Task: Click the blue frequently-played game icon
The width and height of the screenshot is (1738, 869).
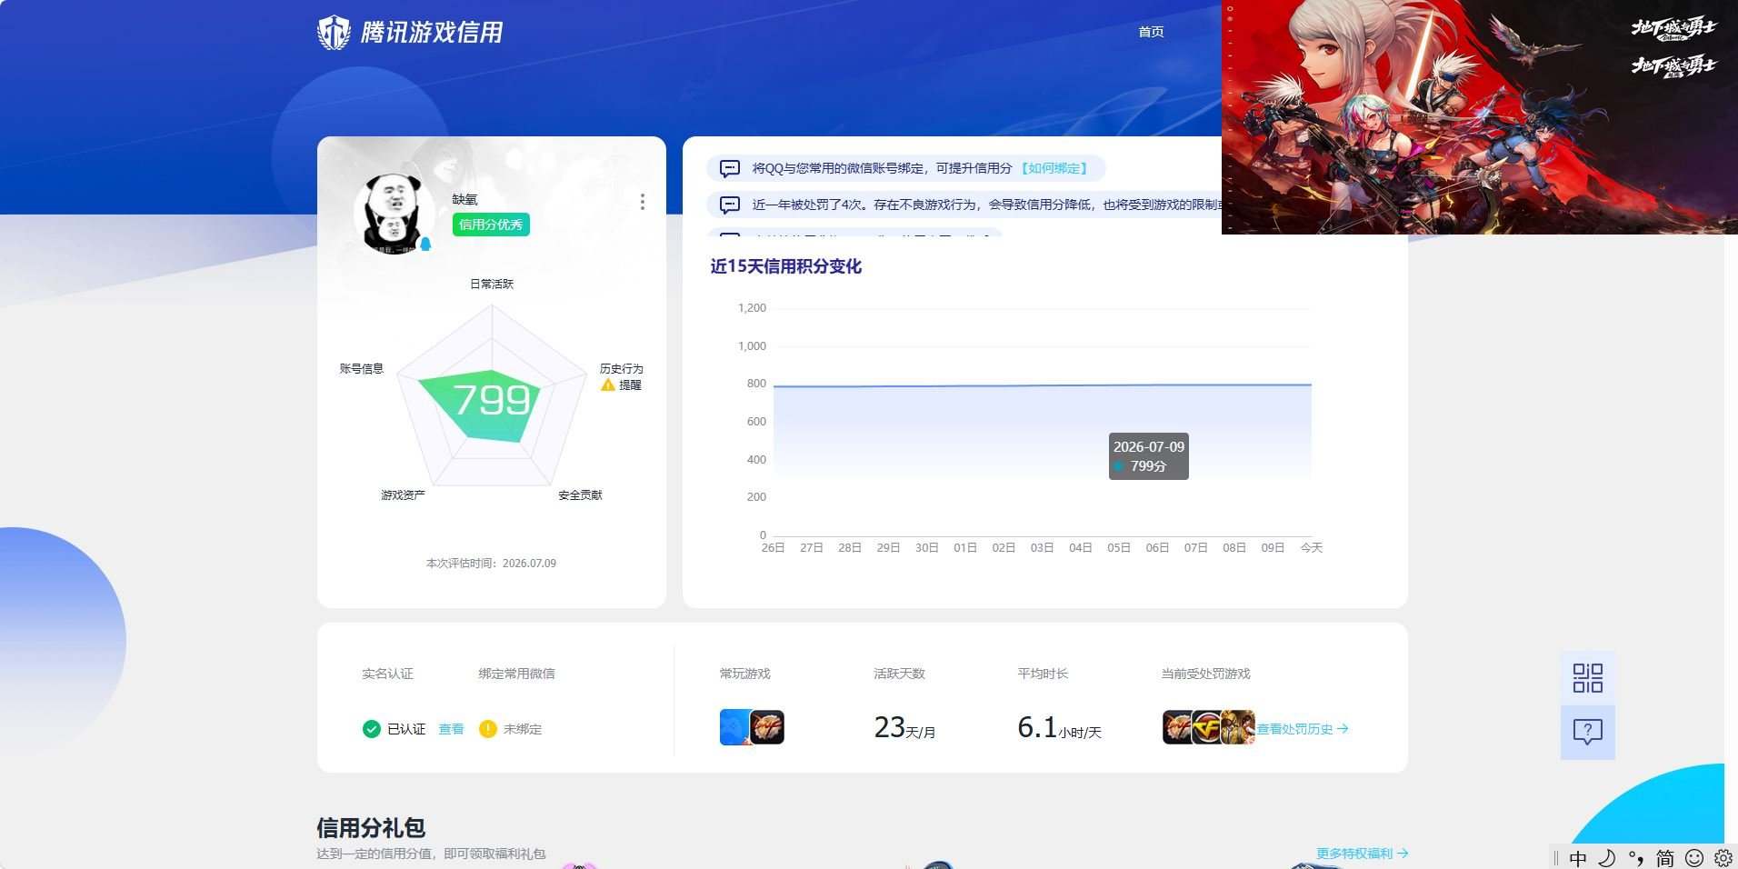Action: click(x=734, y=727)
